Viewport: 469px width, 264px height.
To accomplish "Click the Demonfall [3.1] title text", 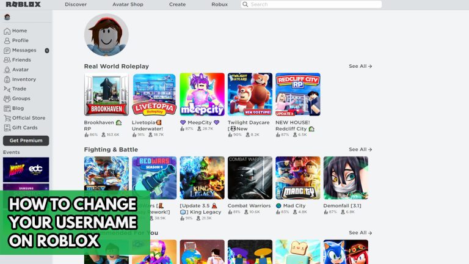I will [342, 205].
